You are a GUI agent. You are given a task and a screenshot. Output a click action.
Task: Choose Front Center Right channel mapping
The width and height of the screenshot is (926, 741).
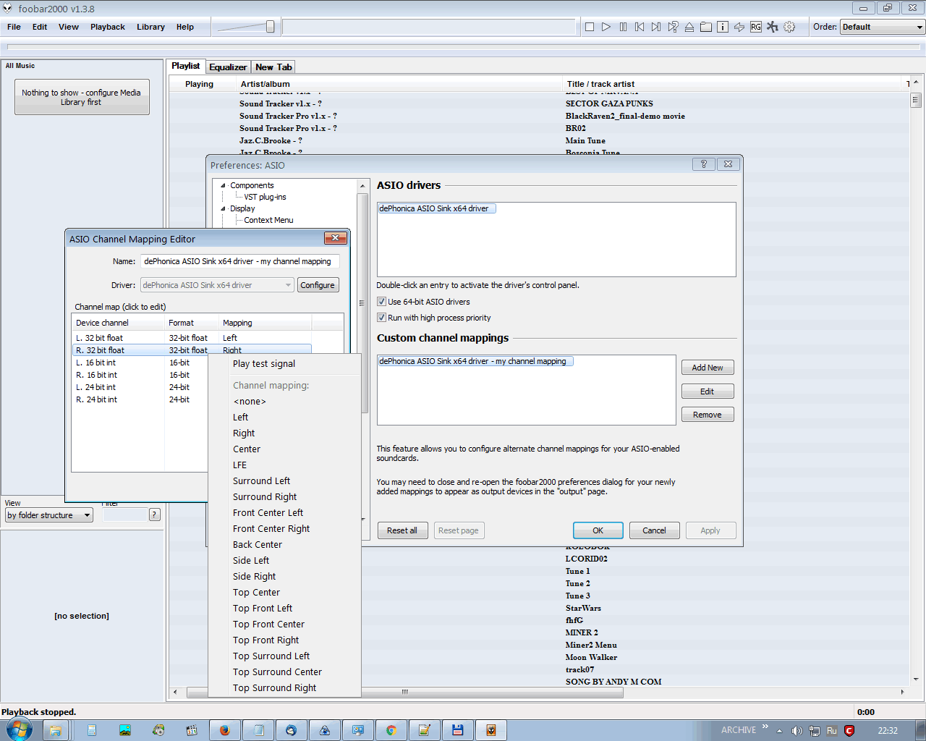click(284, 529)
